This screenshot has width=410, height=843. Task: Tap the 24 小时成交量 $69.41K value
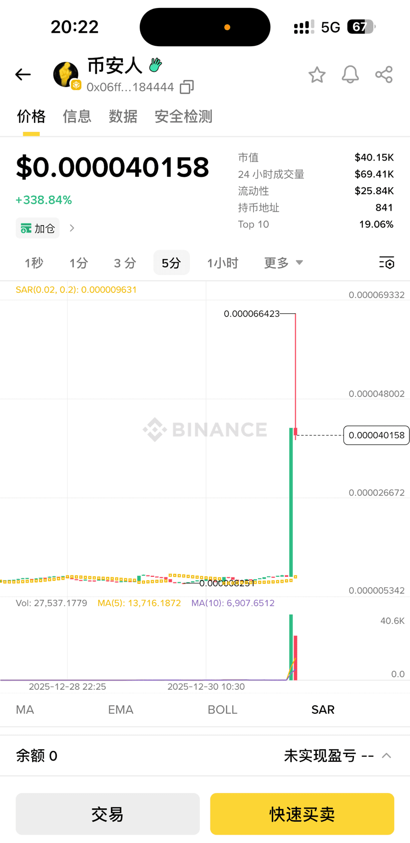374,174
